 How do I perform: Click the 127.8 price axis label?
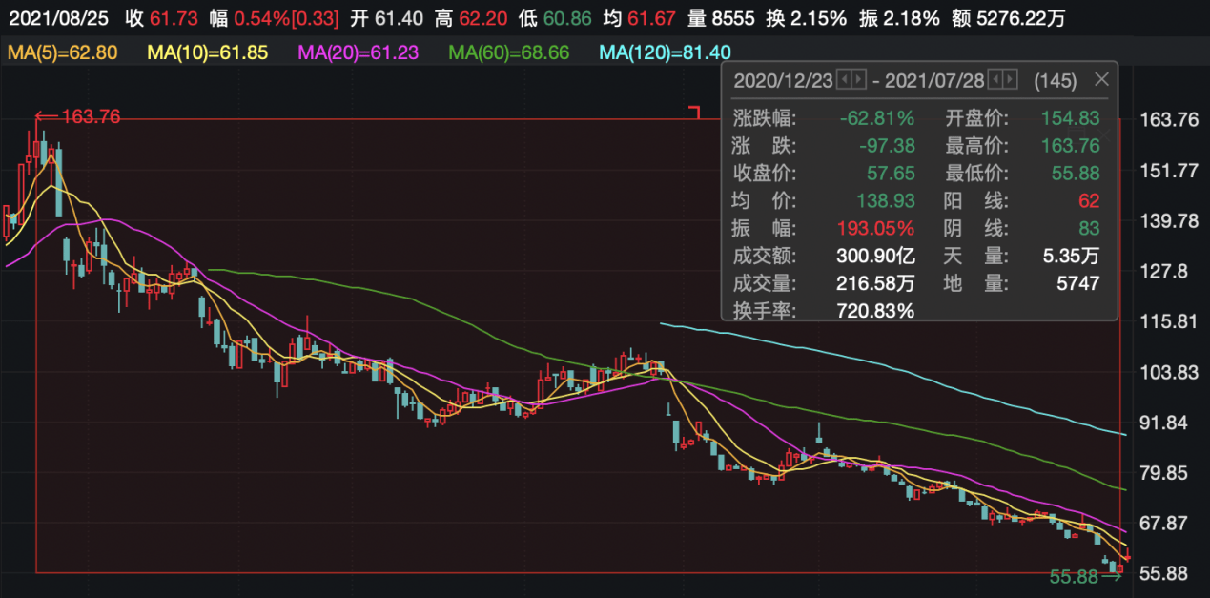(1165, 272)
